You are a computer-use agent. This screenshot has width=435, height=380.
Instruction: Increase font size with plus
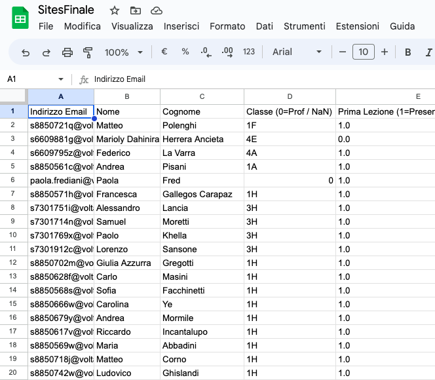[385, 52]
